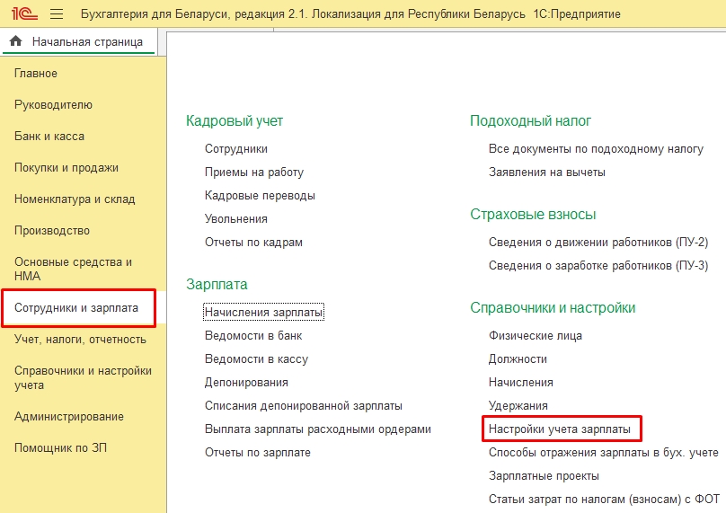726x513 pixels.
Task: Open Отчеты по зарплате
Action: (258, 453)
